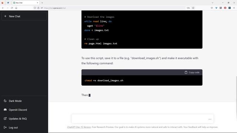Click the Updates & FAQ external link icon

tap(5, 119)
